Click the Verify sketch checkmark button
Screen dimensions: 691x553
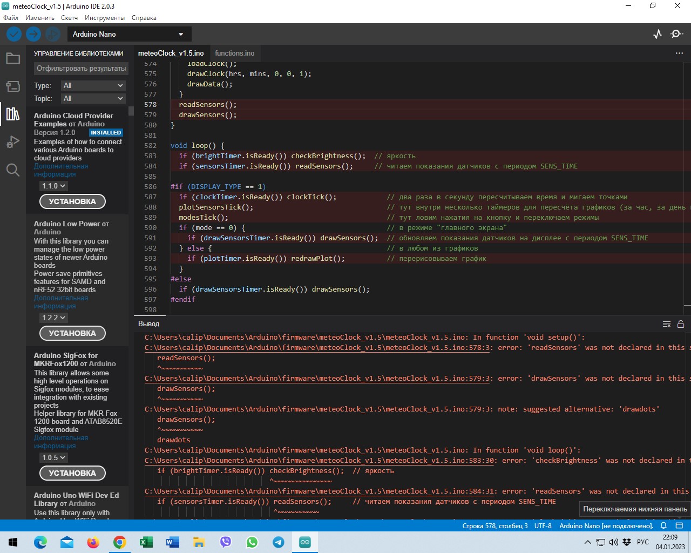point(14,34)
